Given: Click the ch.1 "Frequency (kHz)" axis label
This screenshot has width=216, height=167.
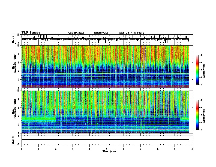Looking at the screenshot, I should [15, 64].
